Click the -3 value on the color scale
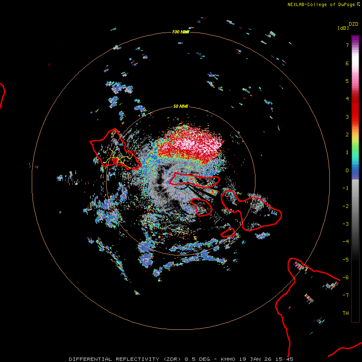 point(346,224)
